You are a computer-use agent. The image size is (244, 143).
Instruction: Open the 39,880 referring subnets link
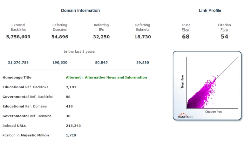tap(143, 63)
